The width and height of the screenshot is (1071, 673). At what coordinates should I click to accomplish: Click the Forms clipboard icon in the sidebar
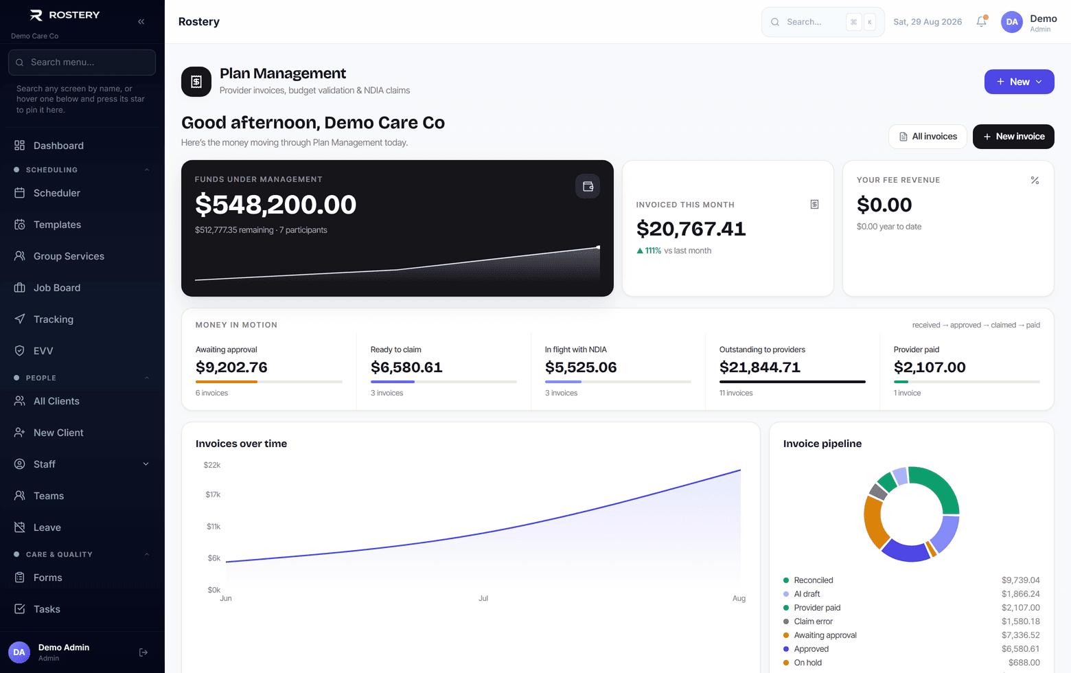pyautogui.click(x=20, y=578)
